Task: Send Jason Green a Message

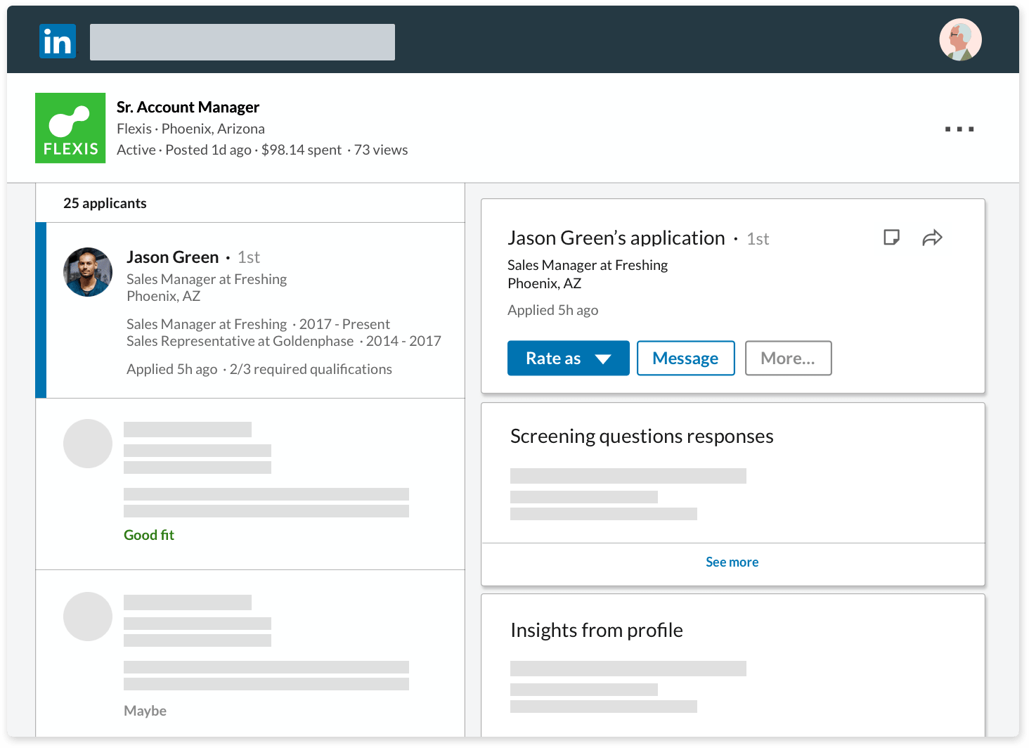Action: [685, 358]
